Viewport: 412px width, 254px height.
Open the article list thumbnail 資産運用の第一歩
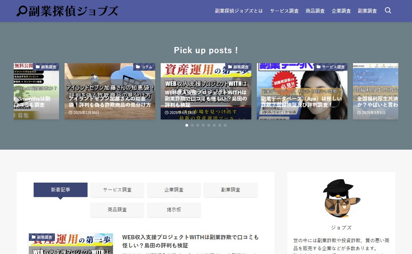71,244
